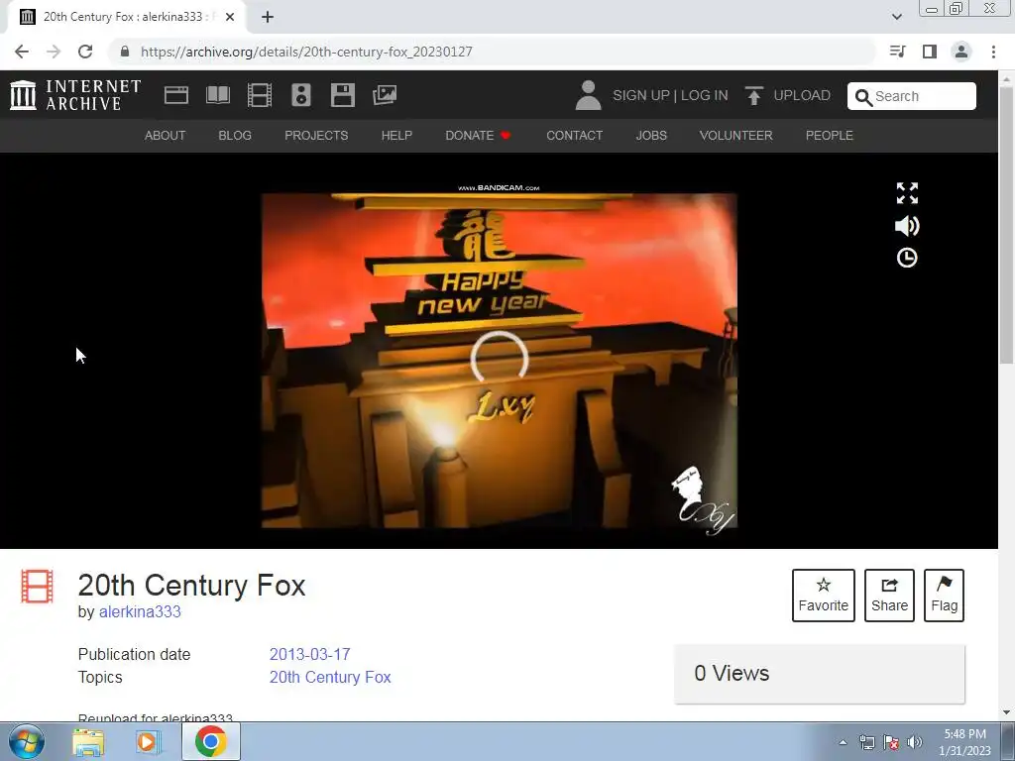
Task: Open the BLOG menu item
Action: click(235, 135)
